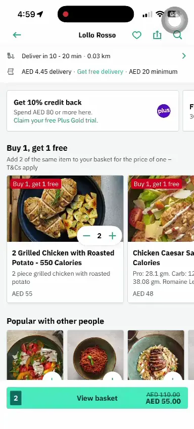Image resolution: width=194 pixels, height=429 pixels.
Task: Open the Get 10% credit back offer card
Action: [92, 111]
